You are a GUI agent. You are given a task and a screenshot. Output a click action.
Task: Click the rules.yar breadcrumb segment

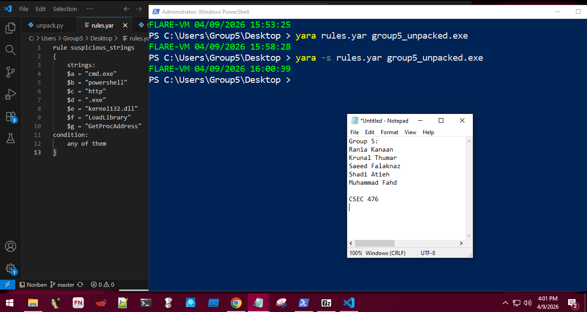pos(137,38)
